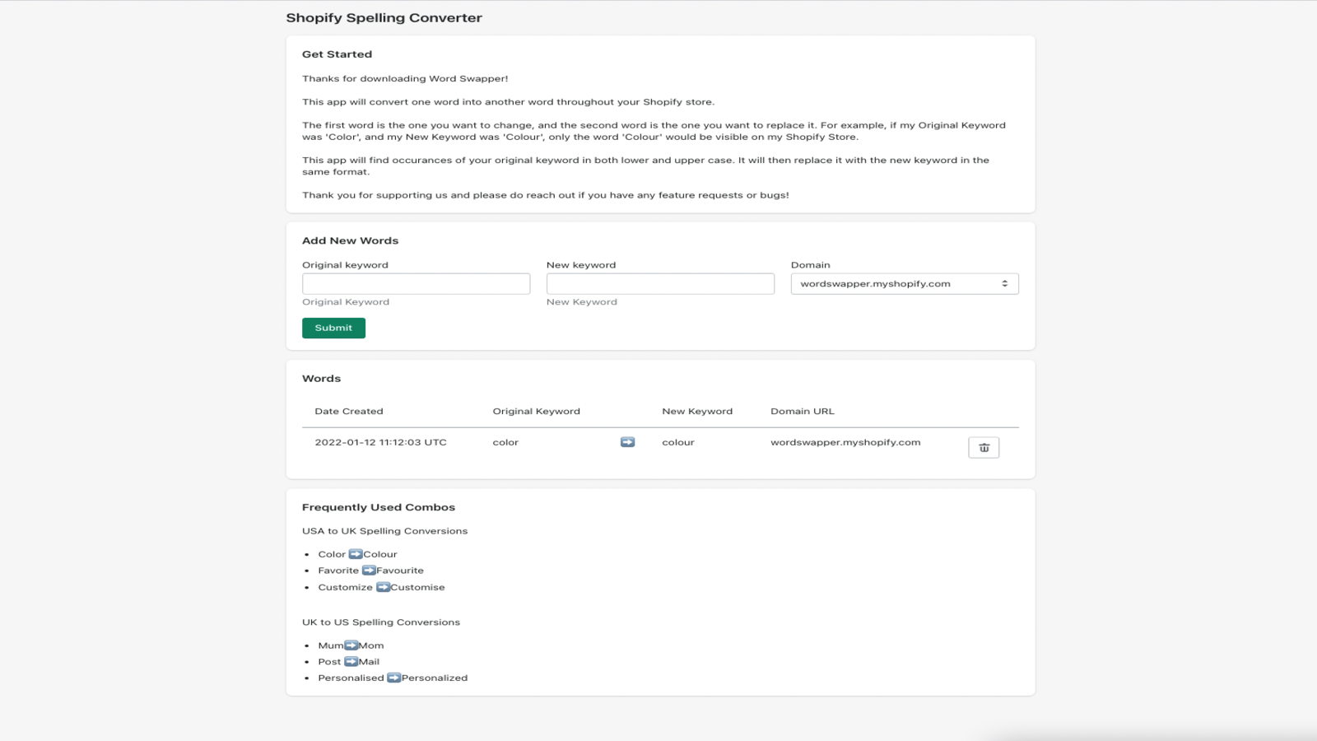Click the Domain field label
Viewport: 1317px width, 741px height.
[811, 265]
